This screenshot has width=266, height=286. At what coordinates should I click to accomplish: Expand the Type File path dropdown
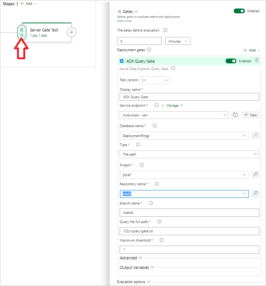[189, 154]
